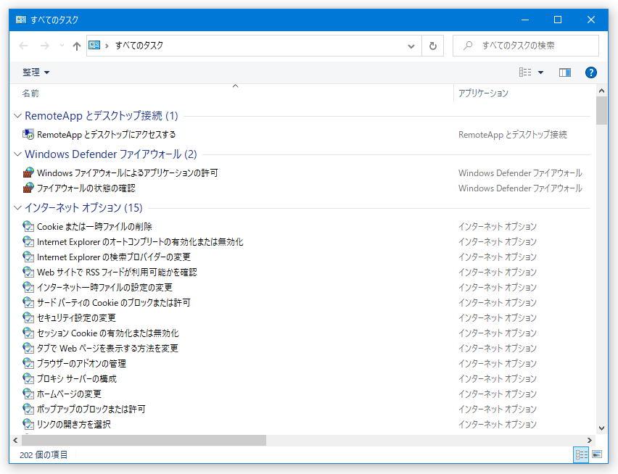
Task: Click the vertical scrollbar up arrow
Action: click(x=601, y=91)
